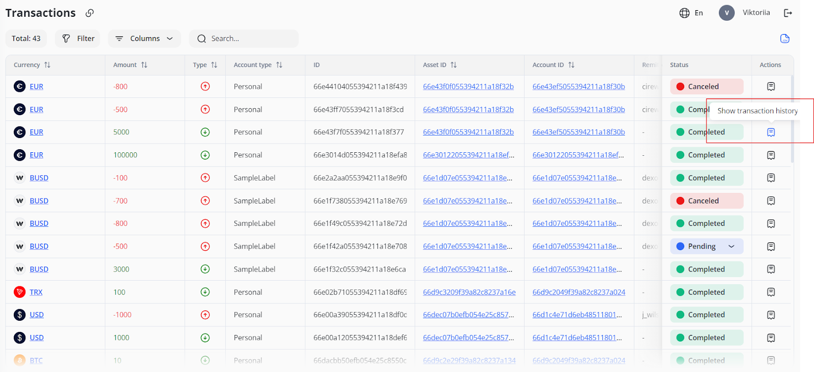Image resolution: width=814 pixels, height=372 pixels.
Task: Open TRX currency link
Action: [x=36, y=292]
